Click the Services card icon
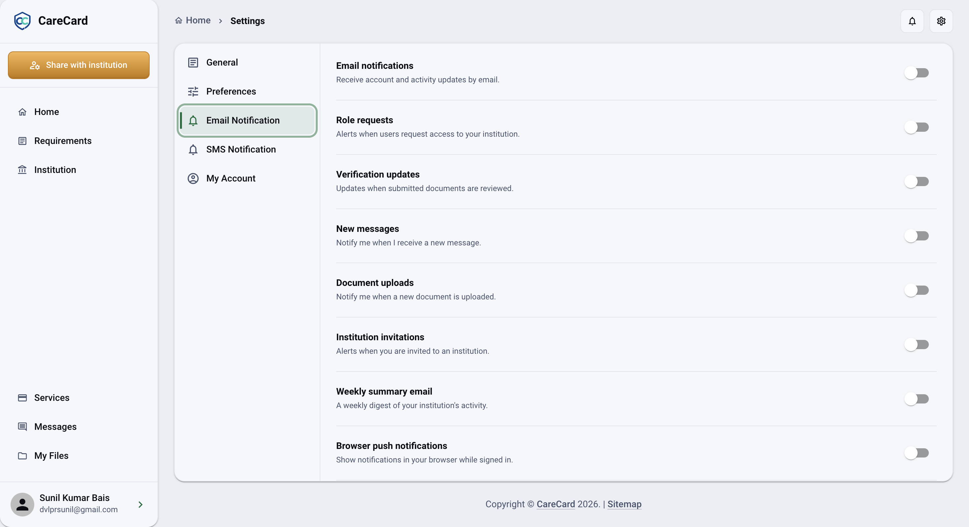The image size is (969, 527). [x=22, y=398]
